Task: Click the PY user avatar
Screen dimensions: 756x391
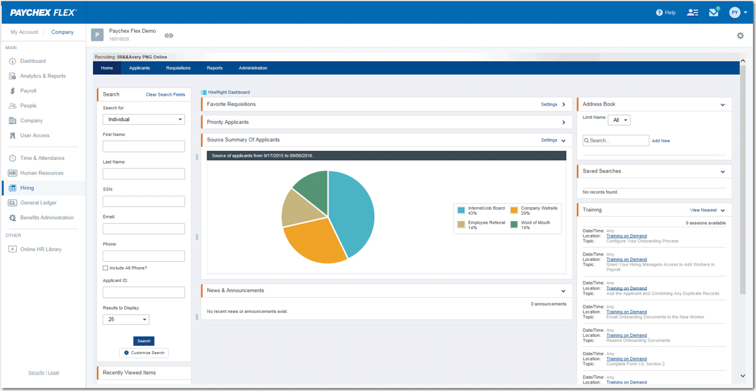Action: [735, 13]
